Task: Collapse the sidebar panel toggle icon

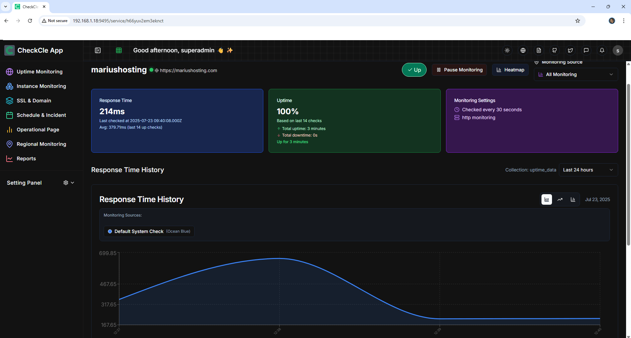Action: click(x=98, y=50)
